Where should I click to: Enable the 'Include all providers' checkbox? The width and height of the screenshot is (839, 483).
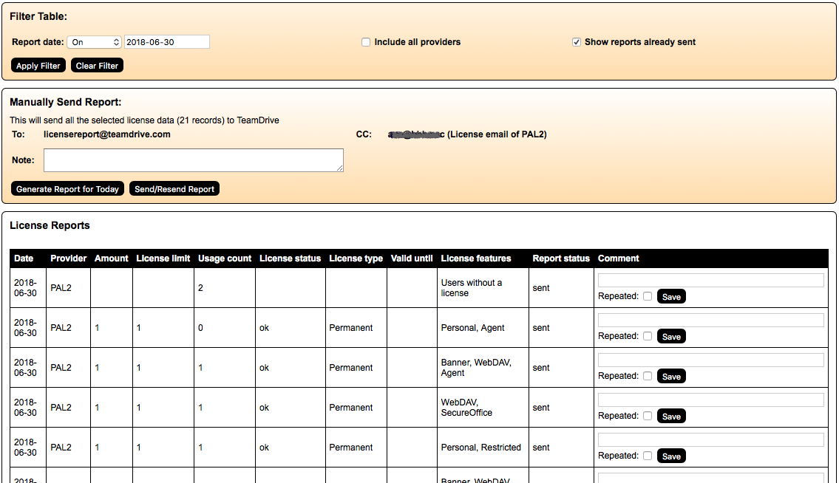pos(365,42)
